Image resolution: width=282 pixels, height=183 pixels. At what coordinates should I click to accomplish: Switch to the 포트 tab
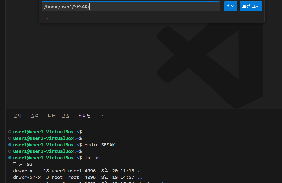(x=104, y=116)
